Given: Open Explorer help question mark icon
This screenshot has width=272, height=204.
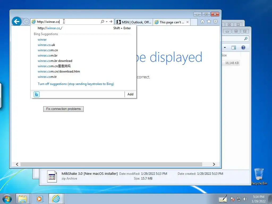Looking at the screenshot, I should [243, 48].
